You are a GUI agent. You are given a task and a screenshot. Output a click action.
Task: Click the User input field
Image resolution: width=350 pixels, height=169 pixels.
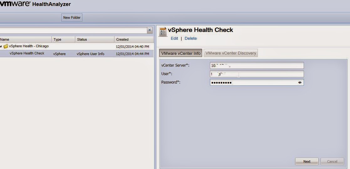(x=257, y=74)
